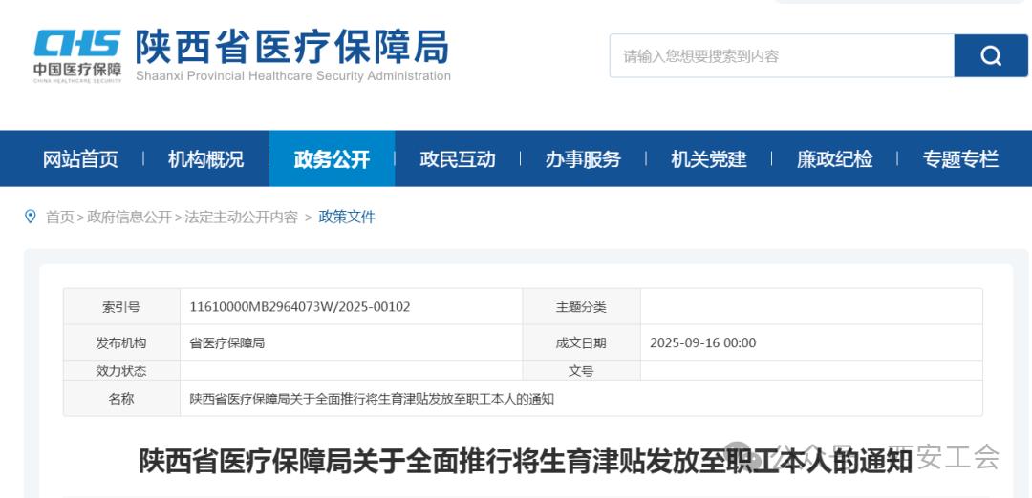Click the document name in the 名称 row

372,399
